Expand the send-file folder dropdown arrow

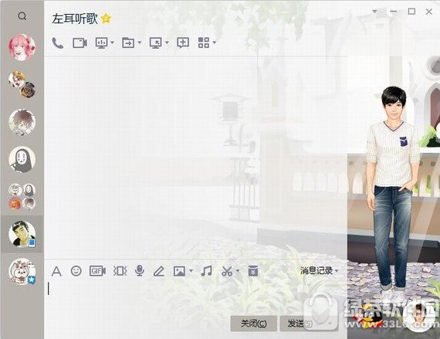(x=140, y=43)
